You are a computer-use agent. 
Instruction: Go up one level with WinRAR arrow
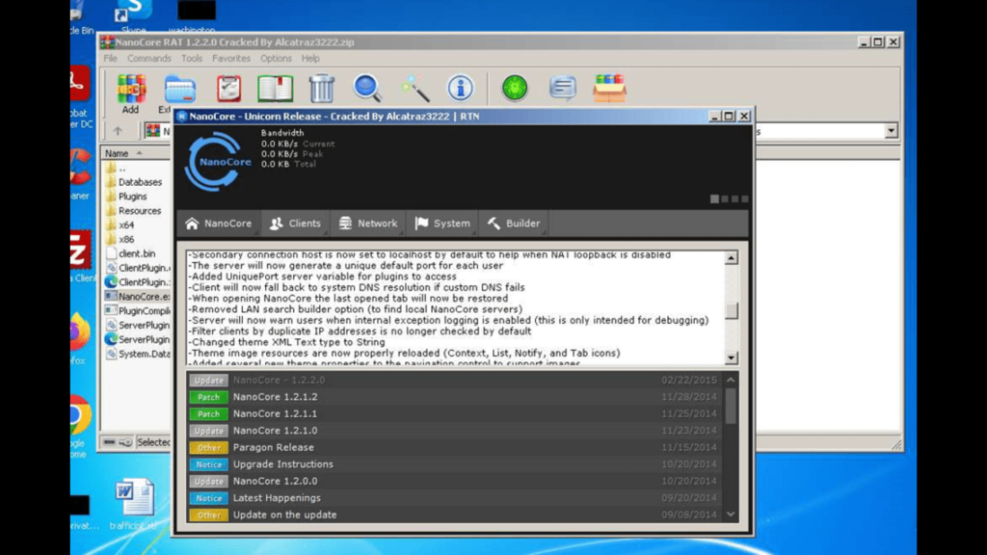point(118,131)
